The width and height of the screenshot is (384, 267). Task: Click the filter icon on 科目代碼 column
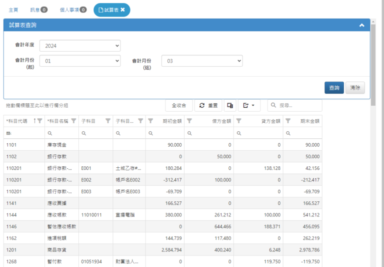point(39,121)
